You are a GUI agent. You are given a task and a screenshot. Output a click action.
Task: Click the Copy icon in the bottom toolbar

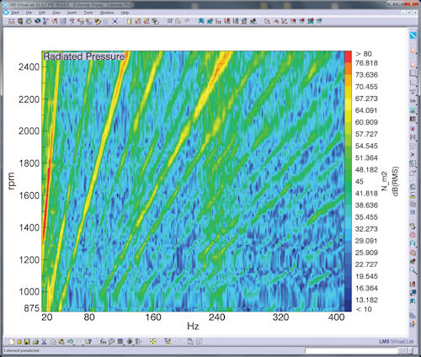tap(53, 342)
